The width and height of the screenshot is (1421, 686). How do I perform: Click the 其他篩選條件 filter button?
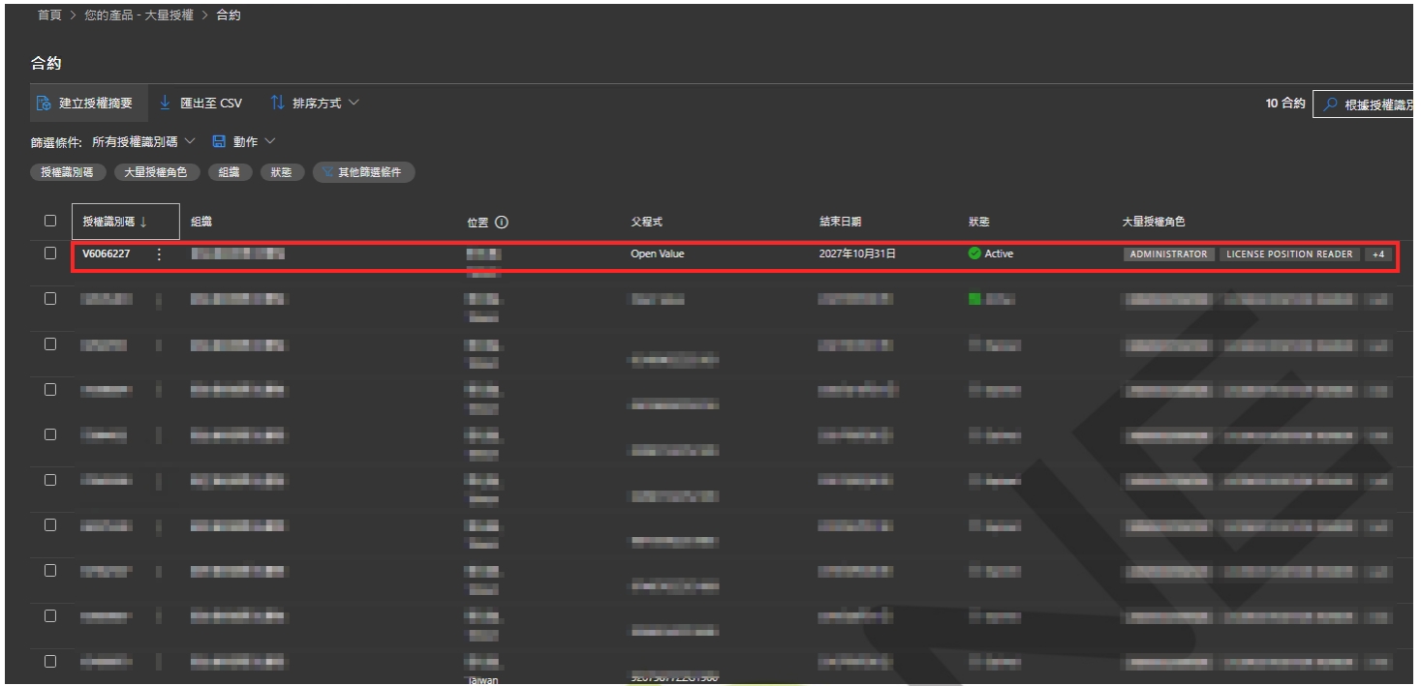(366, 172)
